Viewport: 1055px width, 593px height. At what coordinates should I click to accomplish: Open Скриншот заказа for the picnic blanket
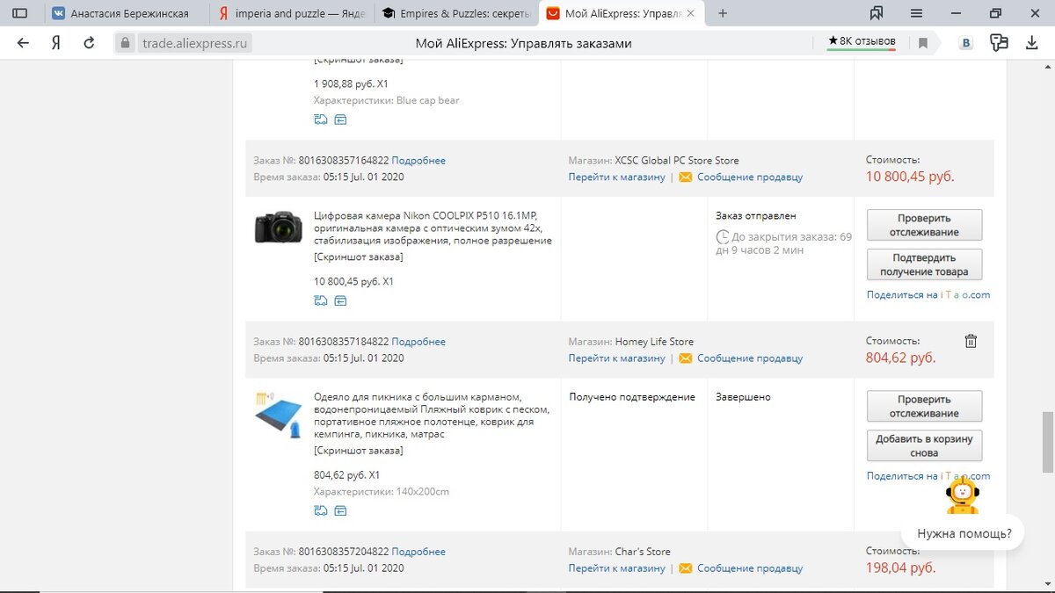[x=359, y=451]
